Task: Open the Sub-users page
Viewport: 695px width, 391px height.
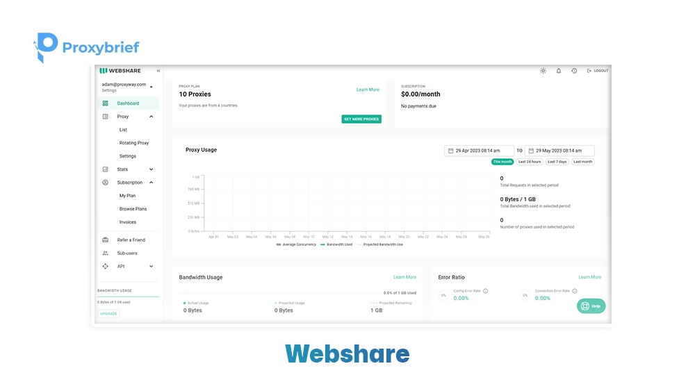Action: [x=127, y=253]
